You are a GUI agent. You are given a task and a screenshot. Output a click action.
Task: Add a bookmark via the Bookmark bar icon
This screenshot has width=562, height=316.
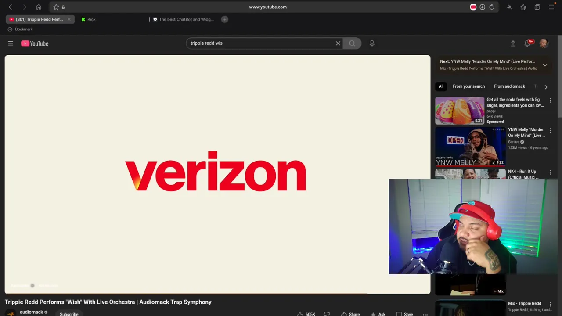[10, 29]
